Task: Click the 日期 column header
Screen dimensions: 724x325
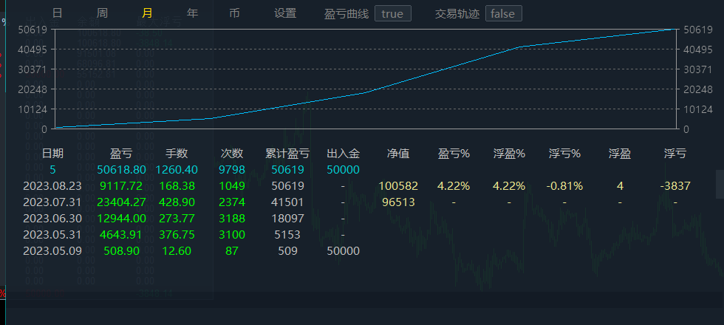Action: 52,154
